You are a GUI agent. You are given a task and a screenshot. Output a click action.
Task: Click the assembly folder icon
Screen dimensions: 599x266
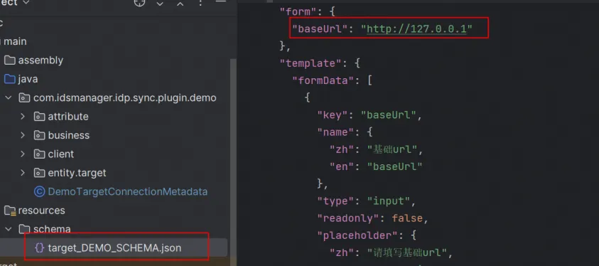coord(9,60)
